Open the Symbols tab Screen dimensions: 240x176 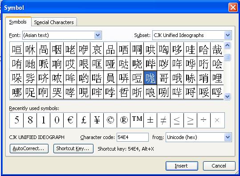18,22
